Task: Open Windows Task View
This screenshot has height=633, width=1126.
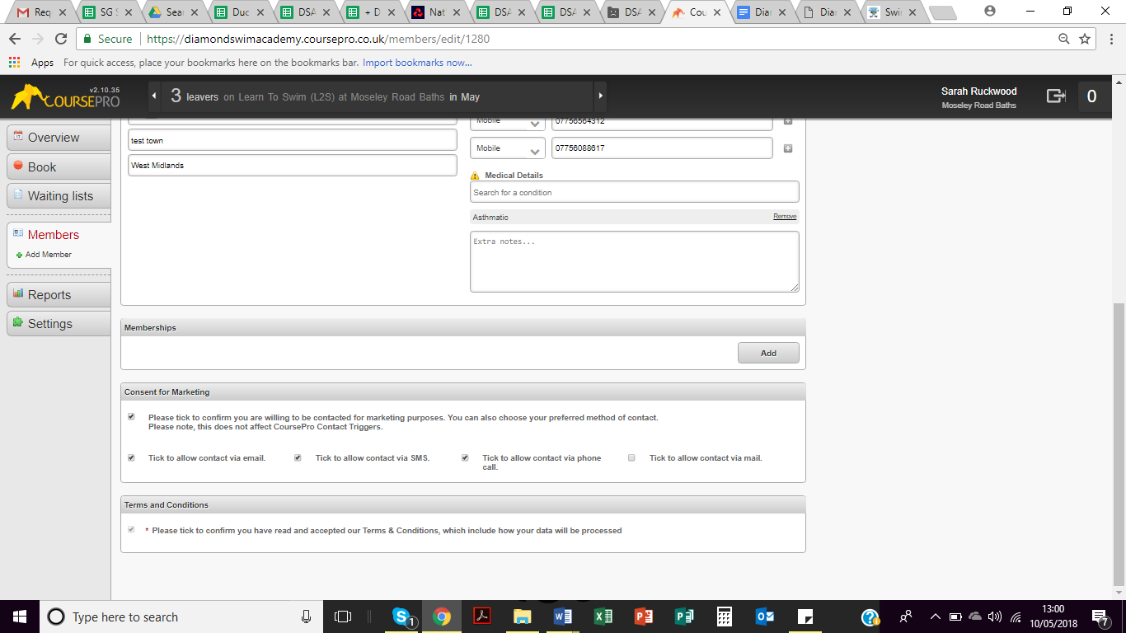Action: click(343, 617)
